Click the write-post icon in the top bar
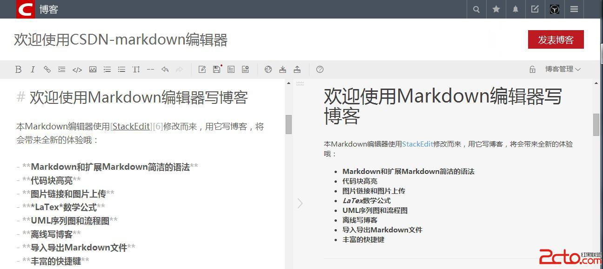This screenshot has width=603, height=269. point(535,9)
